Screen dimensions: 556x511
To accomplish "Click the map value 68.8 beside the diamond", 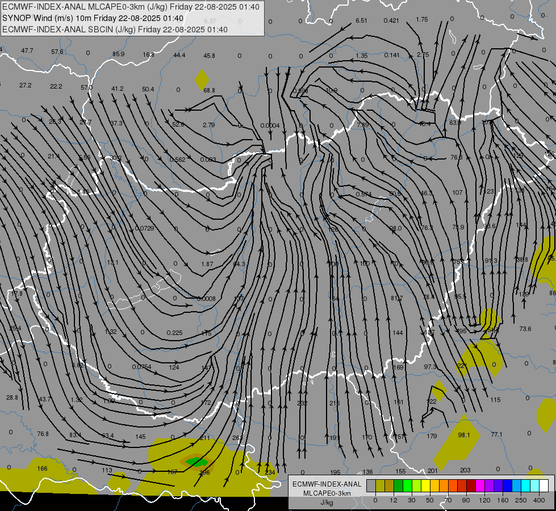I will [x=209, y=90].
